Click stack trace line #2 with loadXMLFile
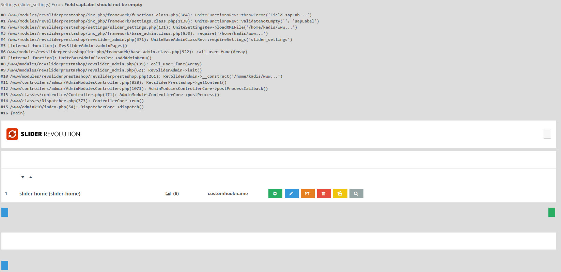 tap(149, 27)
